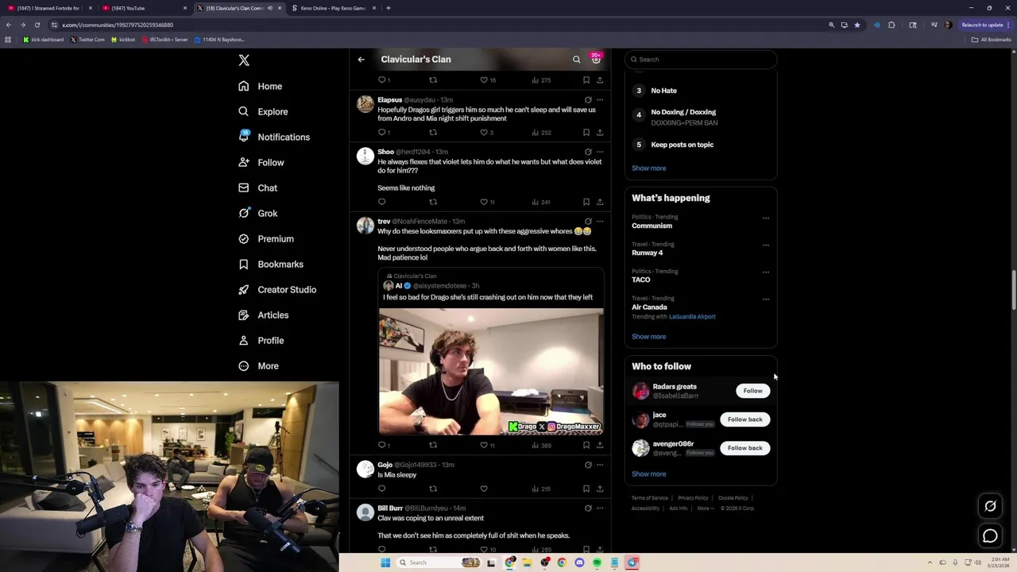Image resolution: width=1017 pixels, height=572 pixels.
Task: Reply to Shoo's post
Action: tap(382, 202)
